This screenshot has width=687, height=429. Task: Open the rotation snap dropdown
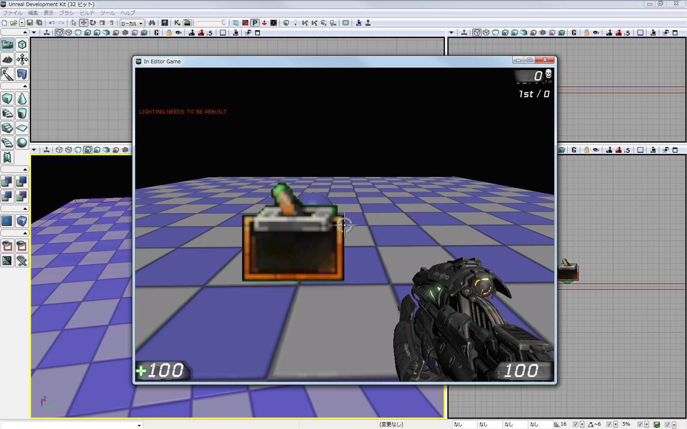tap(615, 425)
